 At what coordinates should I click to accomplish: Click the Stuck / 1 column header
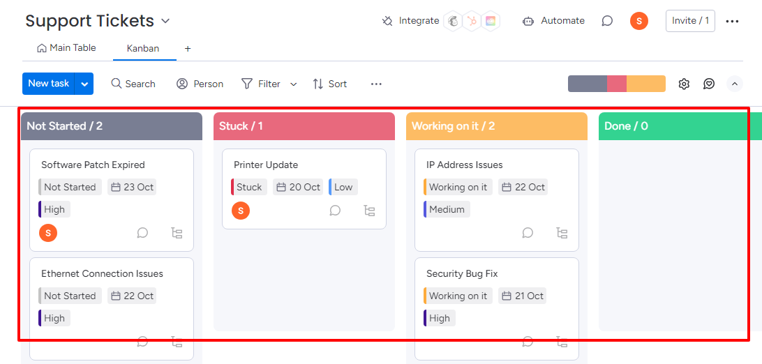coord(304,126)
